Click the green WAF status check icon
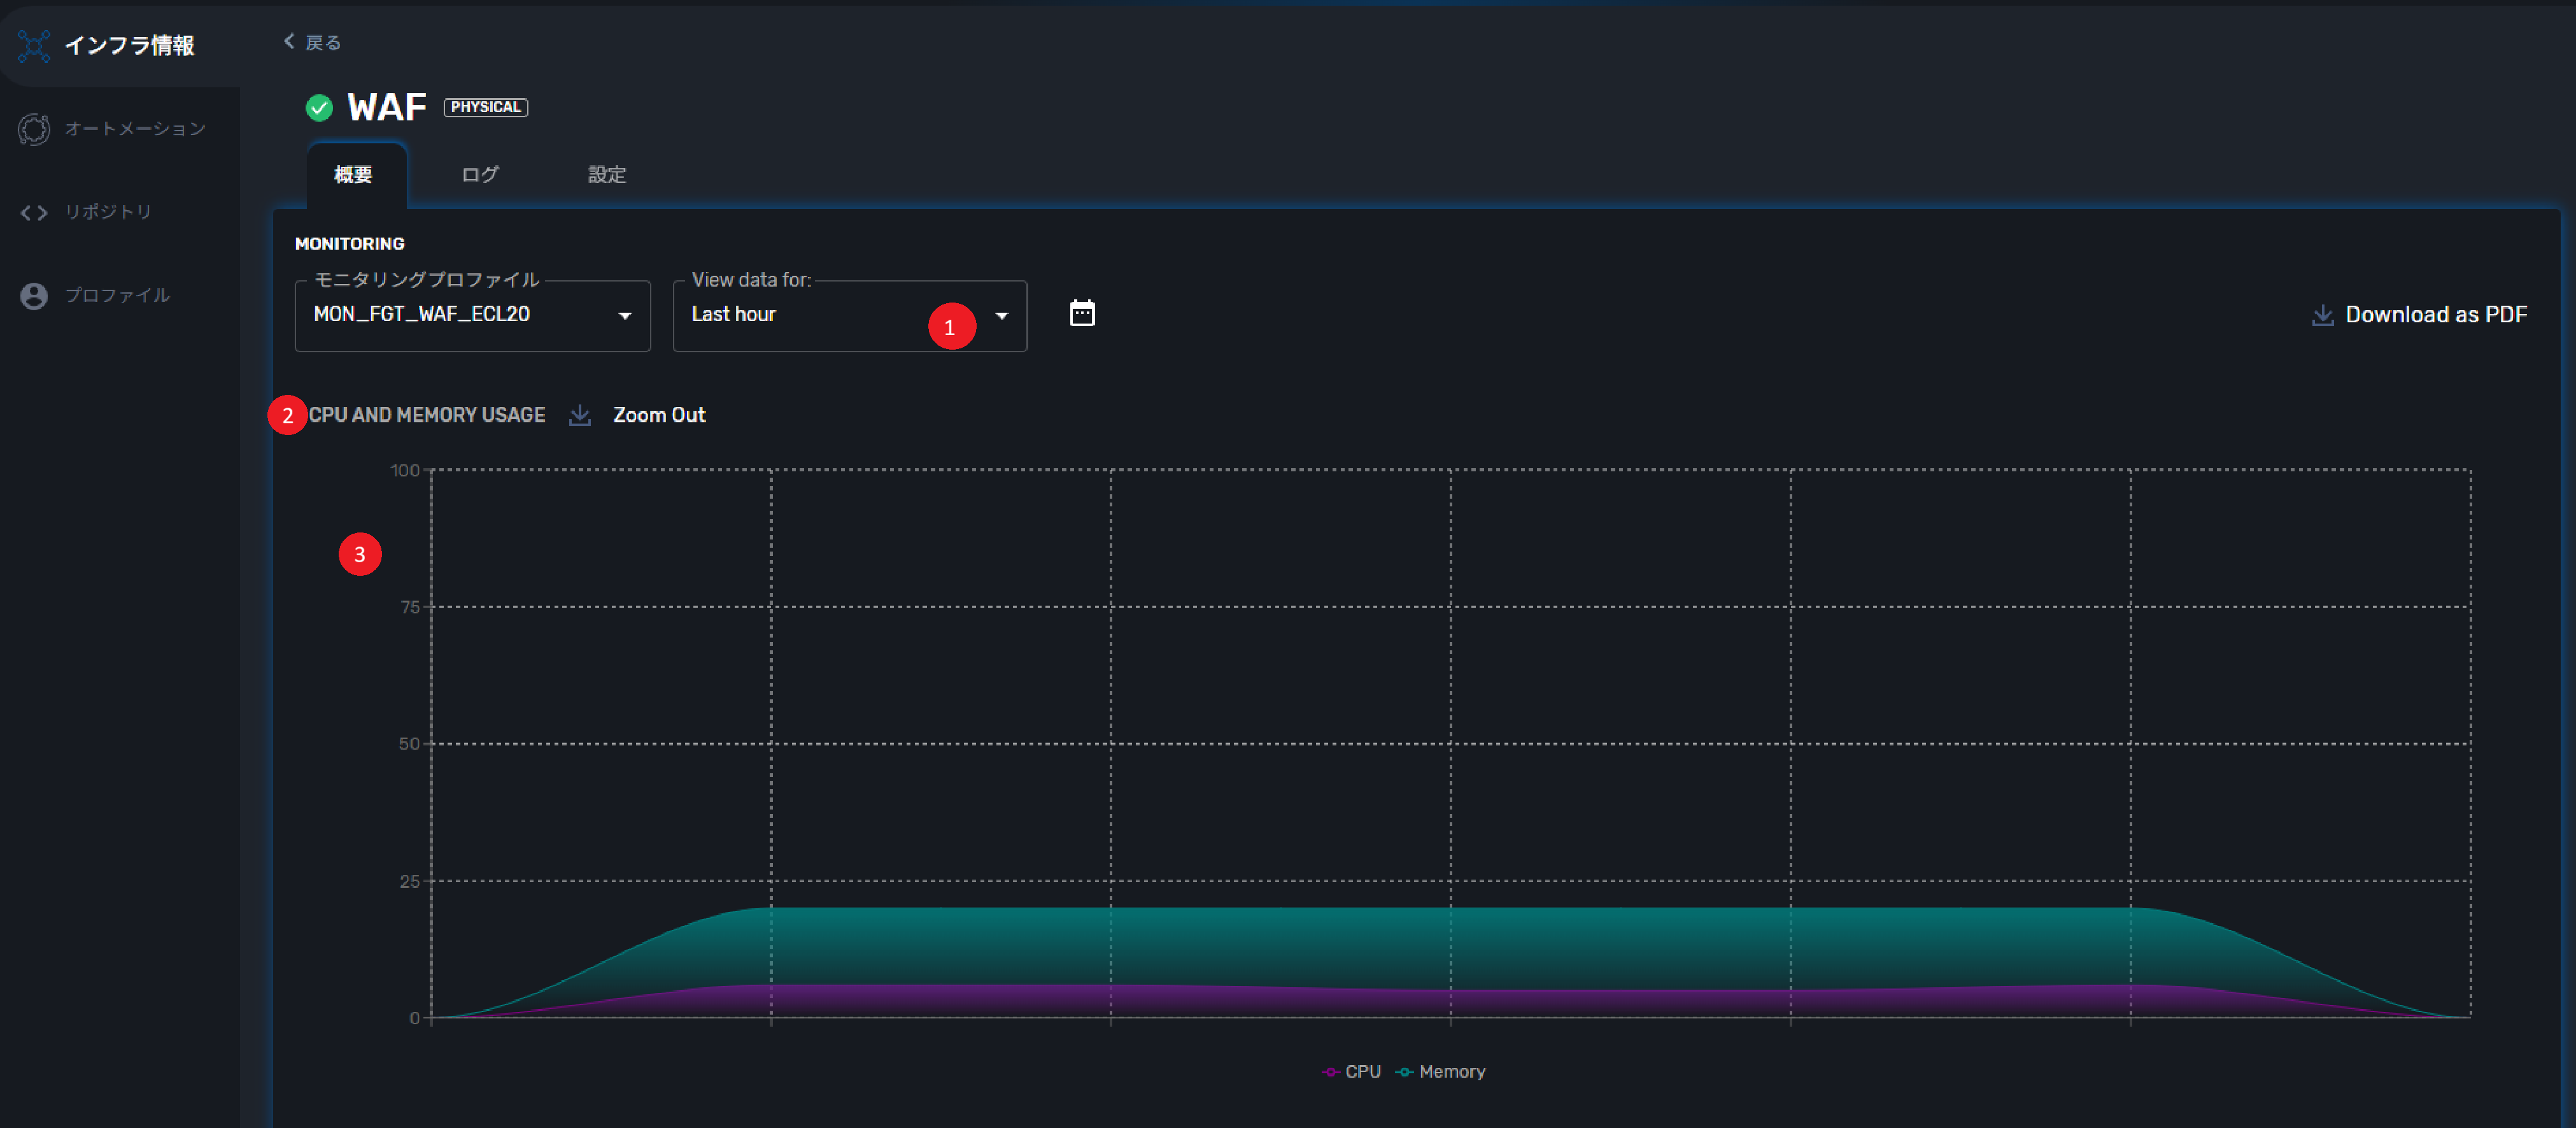This screenshot has width=2576, height=1128. 319,108
